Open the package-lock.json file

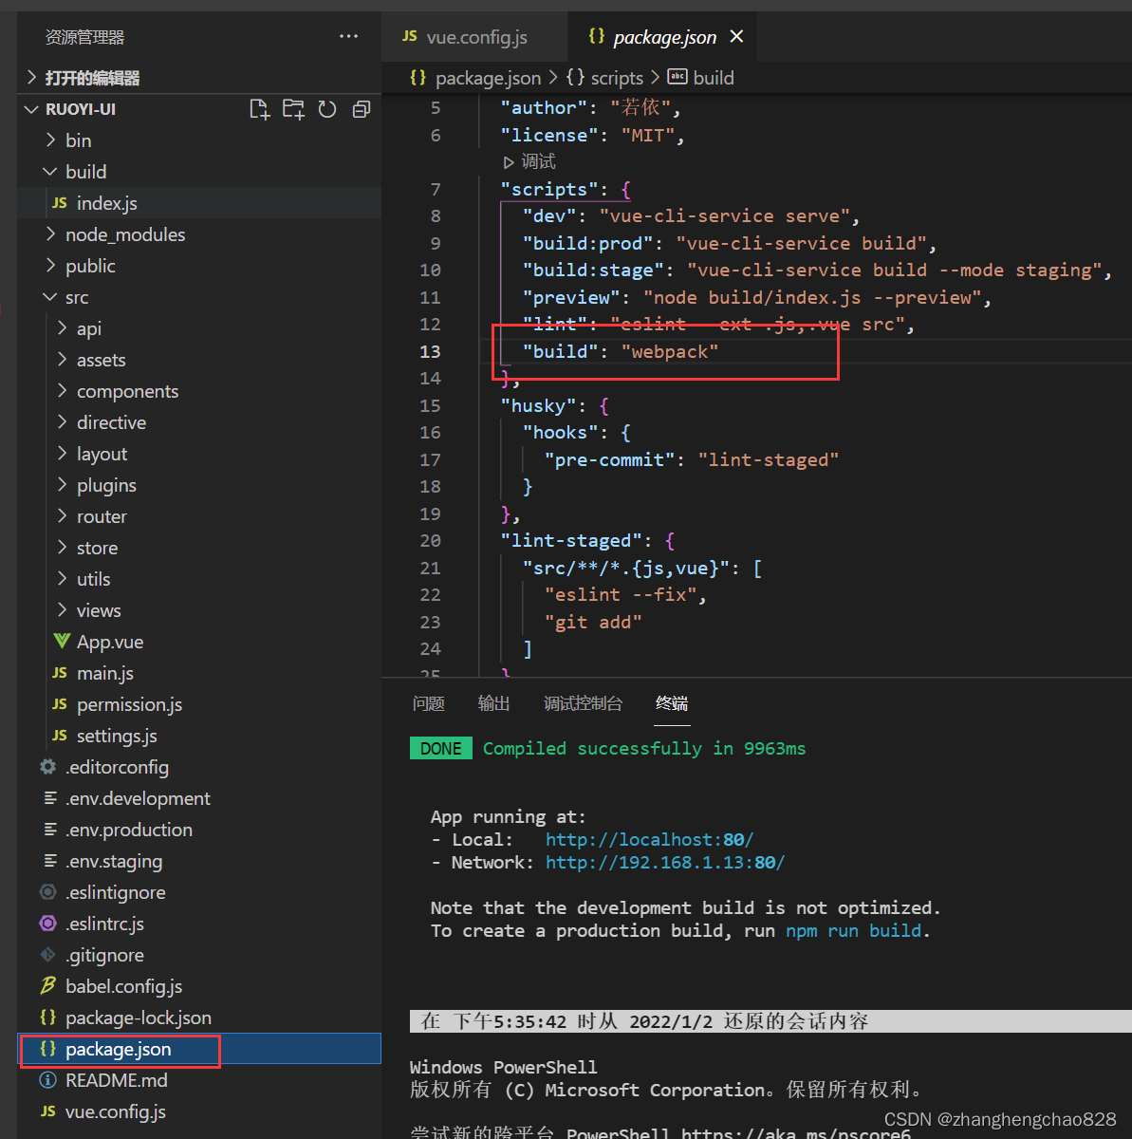pyautogui.click(x=199, y=1018)
